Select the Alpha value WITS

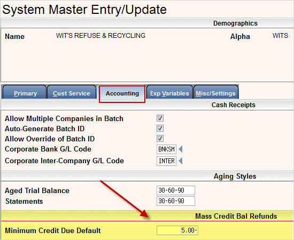tap(280, 36)
